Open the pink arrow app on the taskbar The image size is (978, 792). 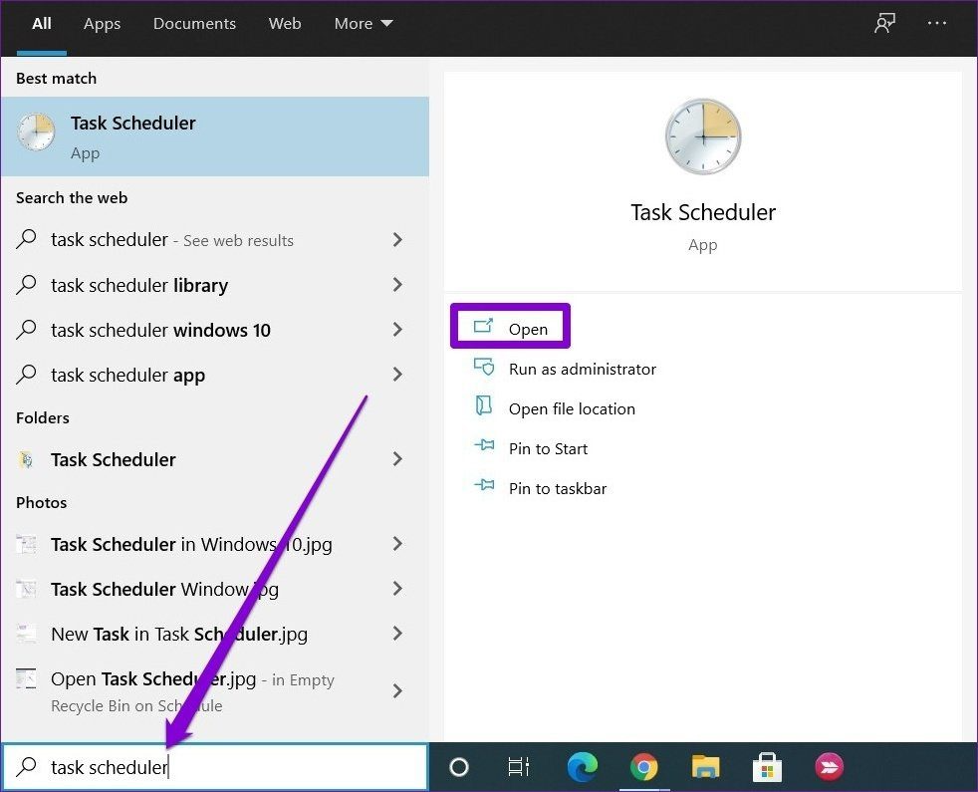tap(829, 767)
